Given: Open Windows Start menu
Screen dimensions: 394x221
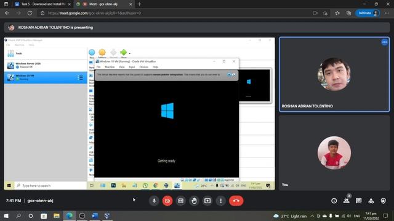Looking at the screenshot, I should 6,215.
